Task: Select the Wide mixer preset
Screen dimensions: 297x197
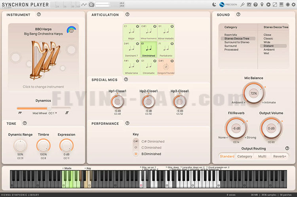Action: (267, 42)
